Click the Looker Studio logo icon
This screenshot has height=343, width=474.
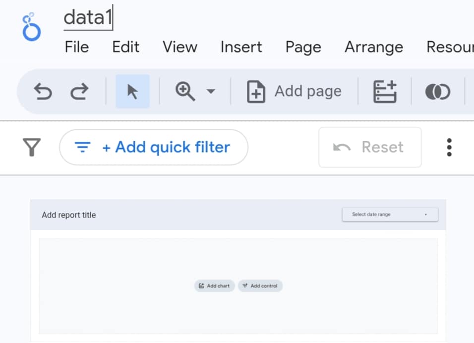[x=31, y=27]
